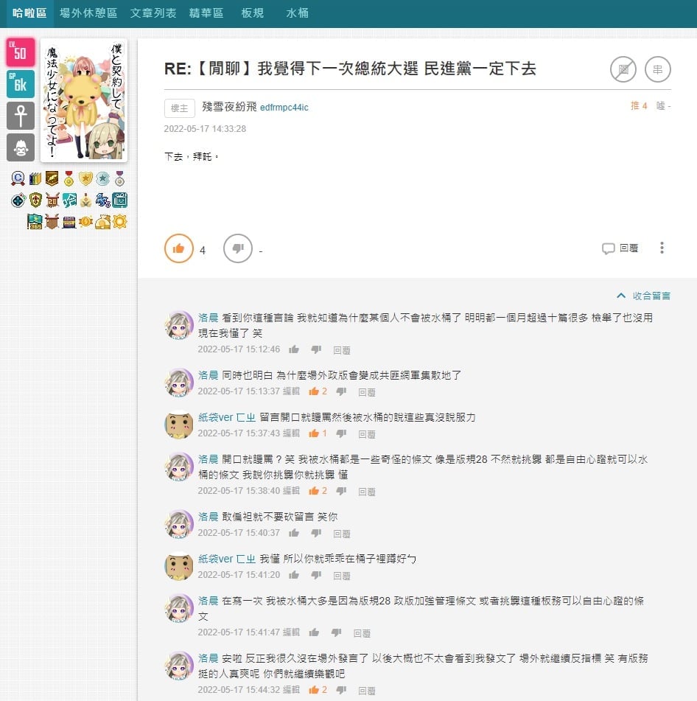The height and width of the screenshot is (701, 697).
Task: Click the ankh icon in the left sidebar
Action: tap(21, 116)
